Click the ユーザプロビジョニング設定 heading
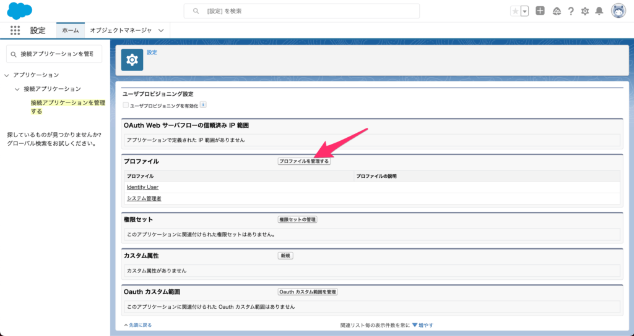 (x=158, y=94)
